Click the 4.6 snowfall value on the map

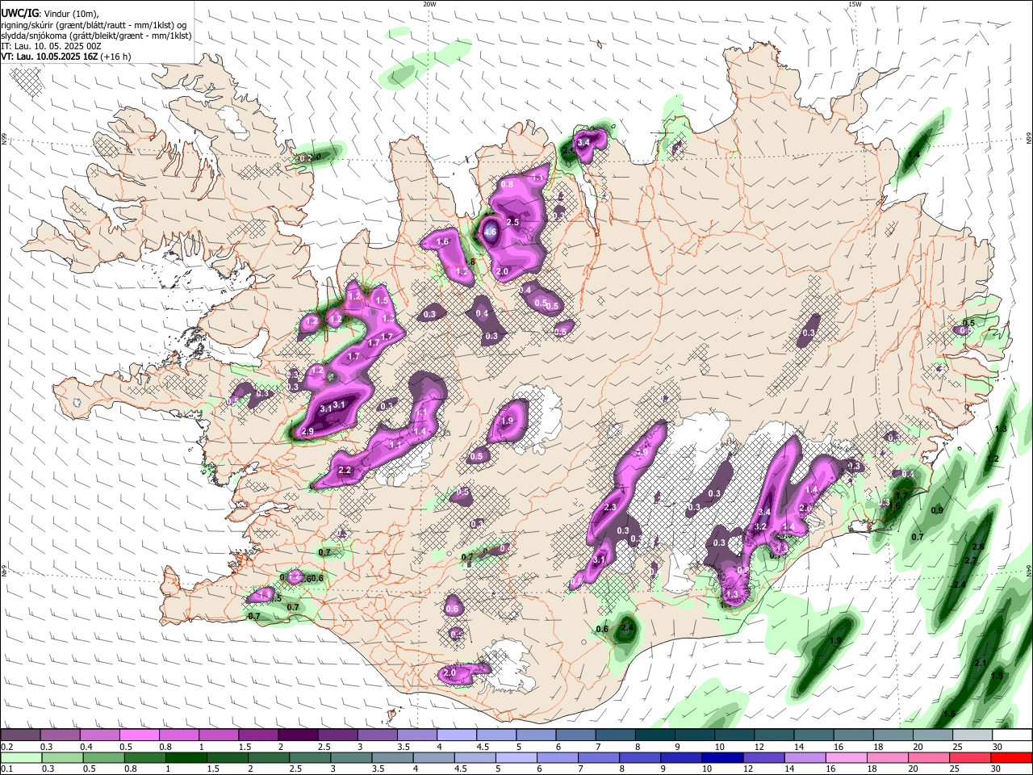coord(490,232)
